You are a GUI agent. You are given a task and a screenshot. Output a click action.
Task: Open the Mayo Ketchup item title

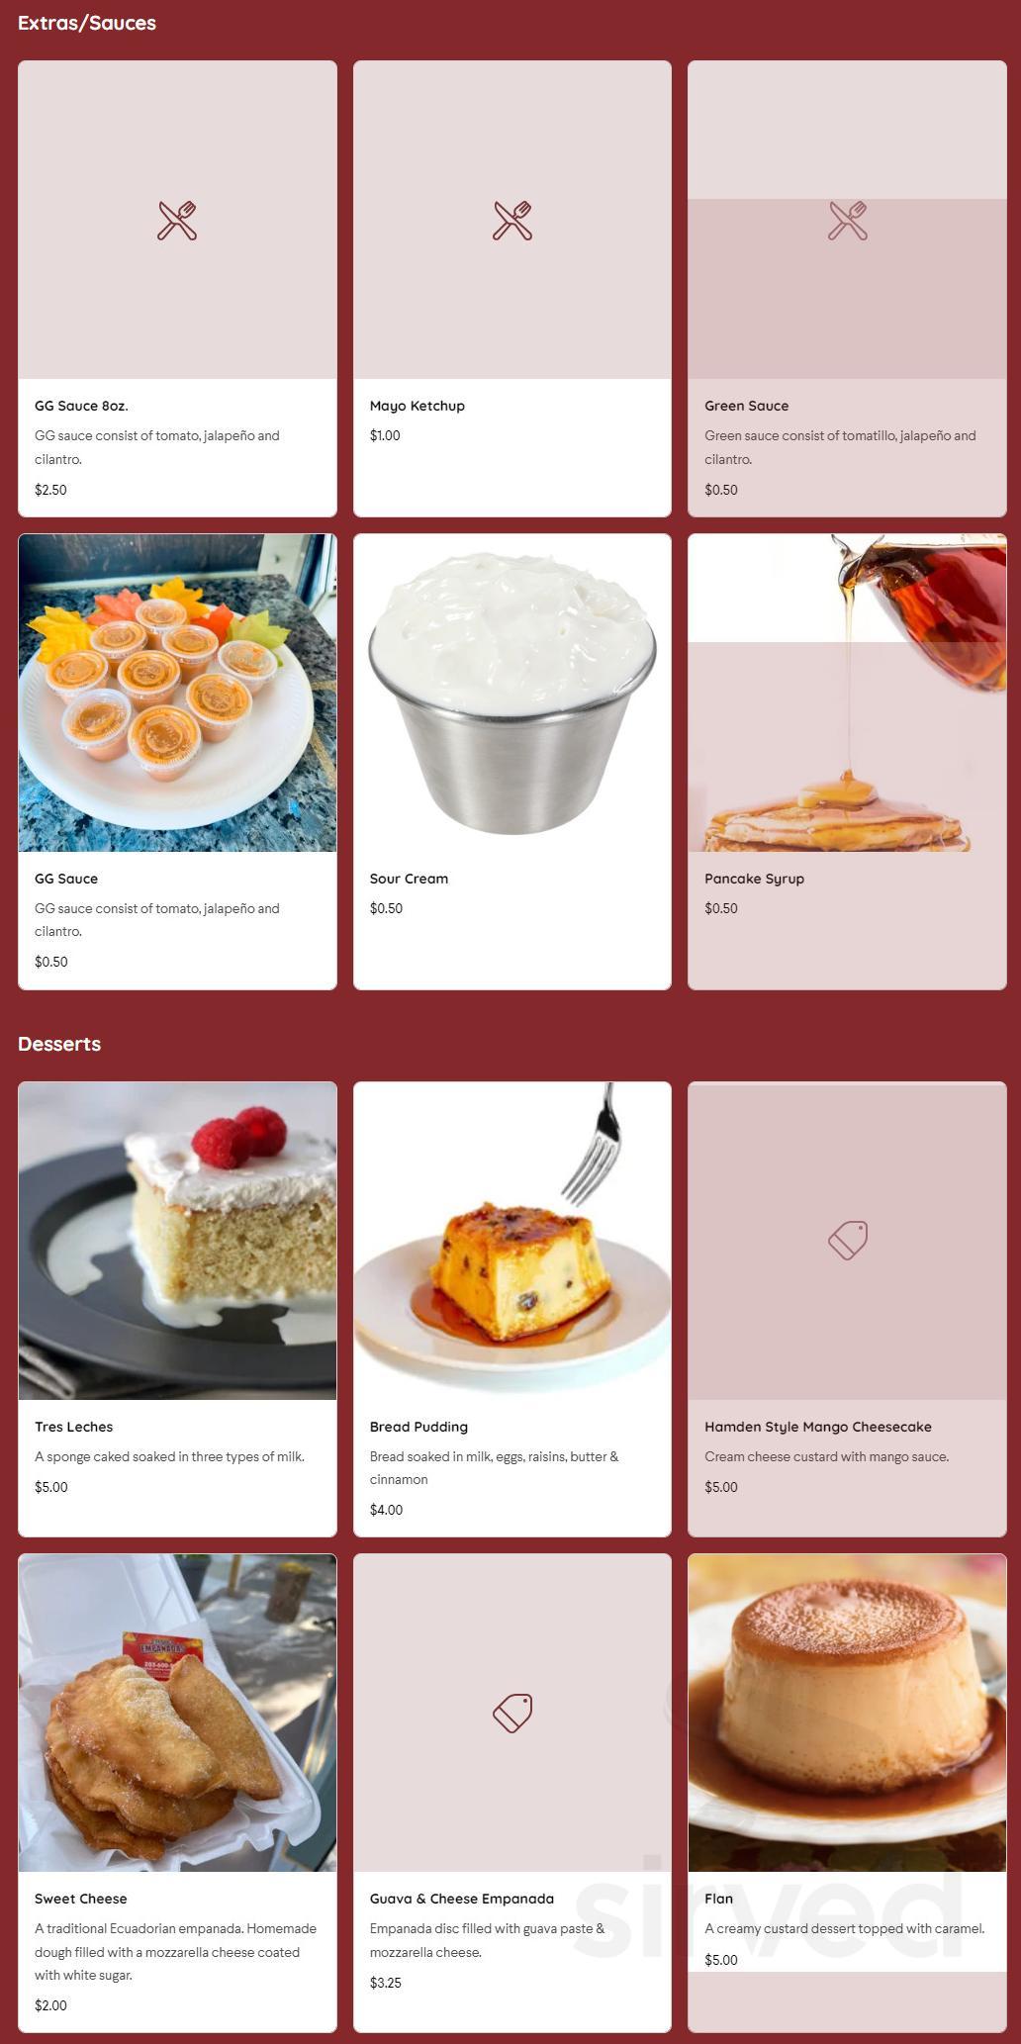[417, 406]
